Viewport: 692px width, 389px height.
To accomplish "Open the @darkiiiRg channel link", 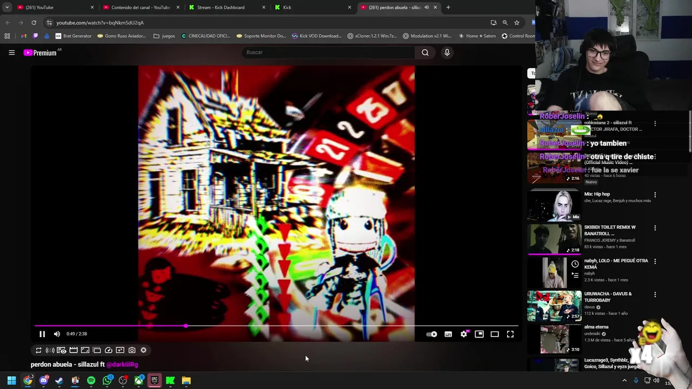I will click(122, 365).
